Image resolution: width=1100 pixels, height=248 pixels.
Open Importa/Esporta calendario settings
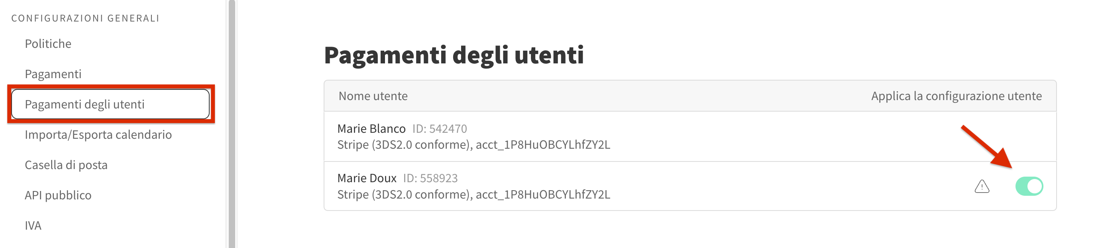pos(99,134)
